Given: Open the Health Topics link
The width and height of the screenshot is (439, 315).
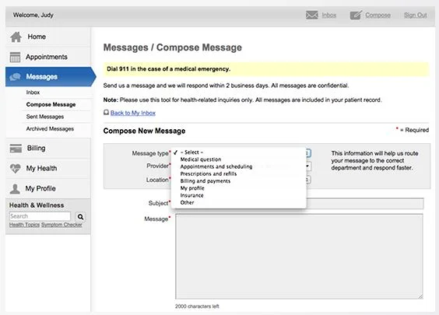Looking at the screenshot, I should pos(24,225).
